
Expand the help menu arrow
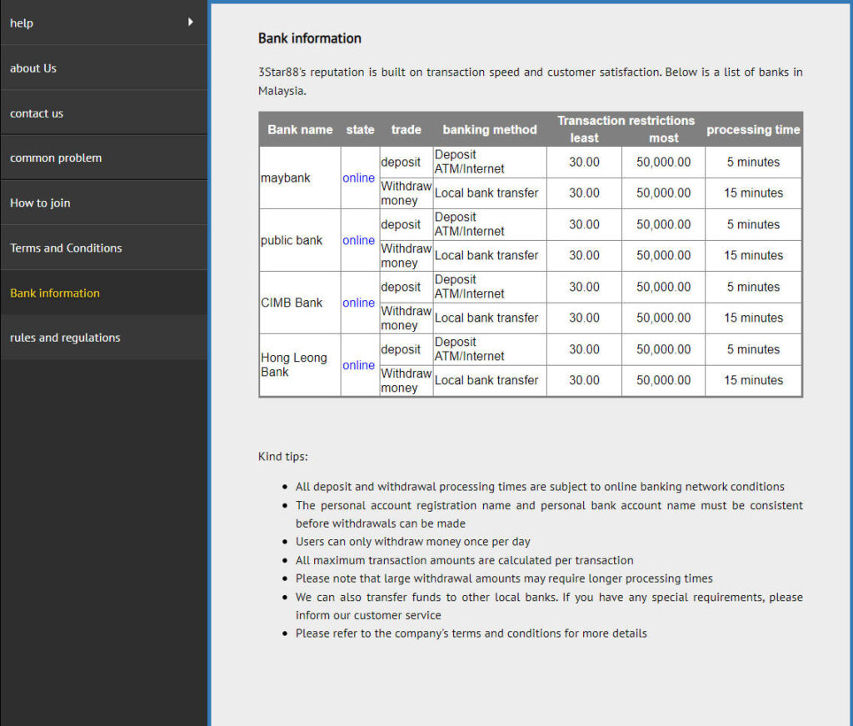click(x=191, y=22)
